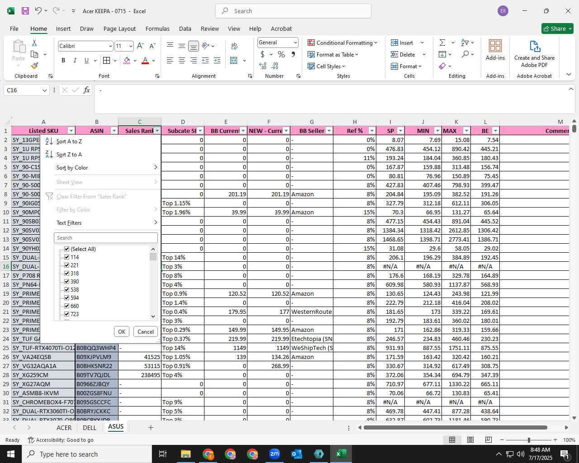579x463 pixels.
Task: Open BB Seller filter dropdown
Action: 329,131
